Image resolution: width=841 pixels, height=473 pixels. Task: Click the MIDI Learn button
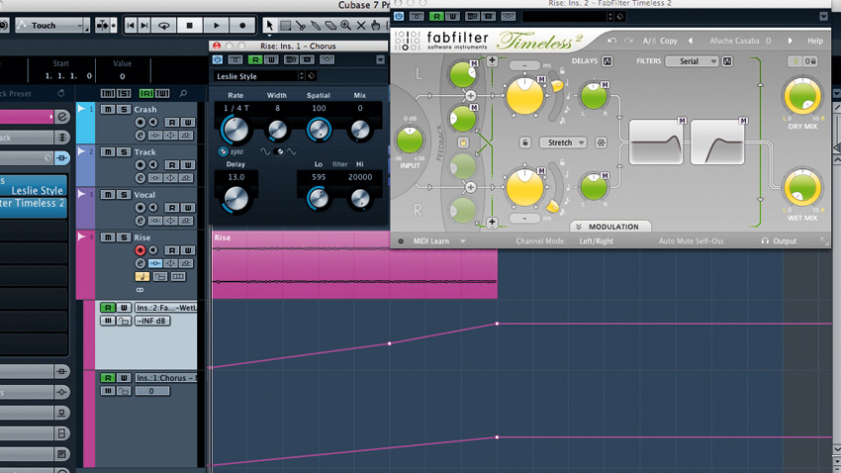click(430, 241)
